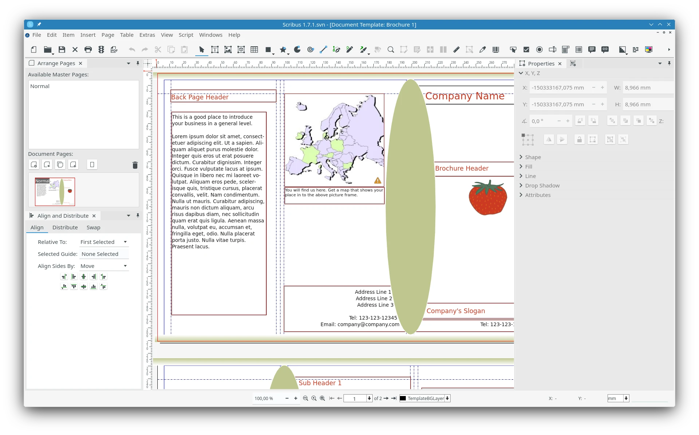Select the Text Frame tool

215,50
